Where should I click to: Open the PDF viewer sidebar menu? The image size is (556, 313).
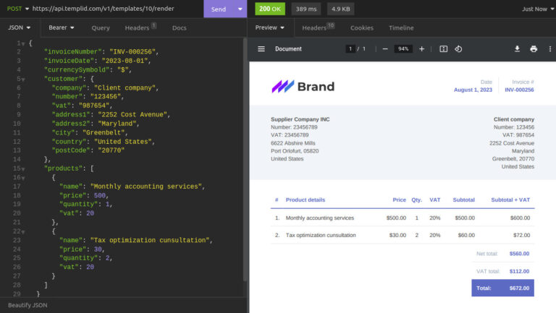[261, 49]
